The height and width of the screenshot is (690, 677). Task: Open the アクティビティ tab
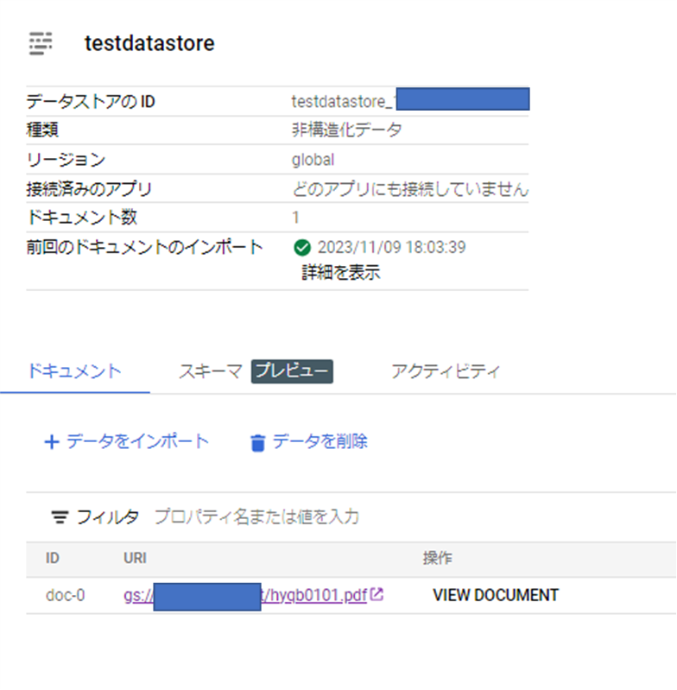coord(446,371)
